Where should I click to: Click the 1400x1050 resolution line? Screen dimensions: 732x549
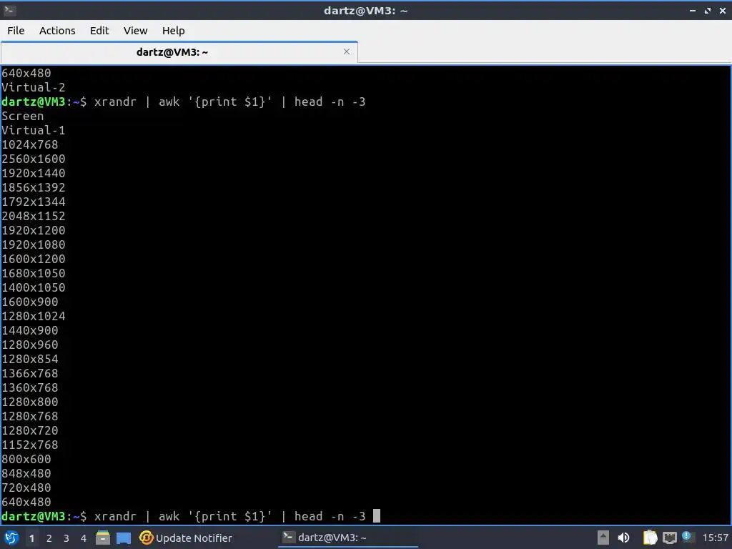tap(34, 287)
